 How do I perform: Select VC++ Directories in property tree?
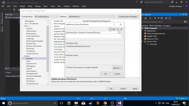pyautogui.click(x=32, y=24)
